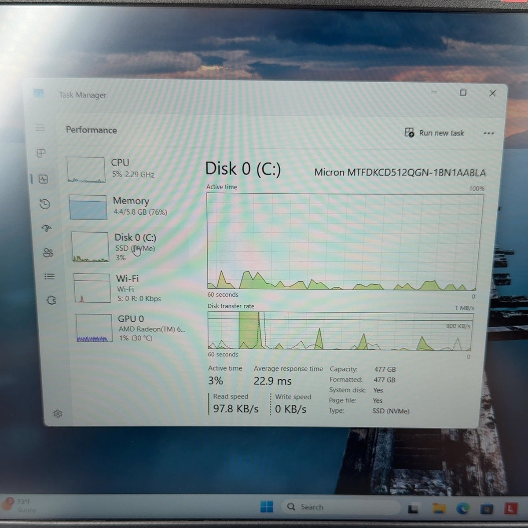Open the 73°F Sunny weather widget
The height and width of the screenshot is (528, 528).
21,506
